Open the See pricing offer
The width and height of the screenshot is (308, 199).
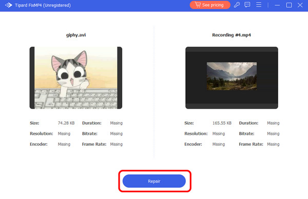(210, 5)
